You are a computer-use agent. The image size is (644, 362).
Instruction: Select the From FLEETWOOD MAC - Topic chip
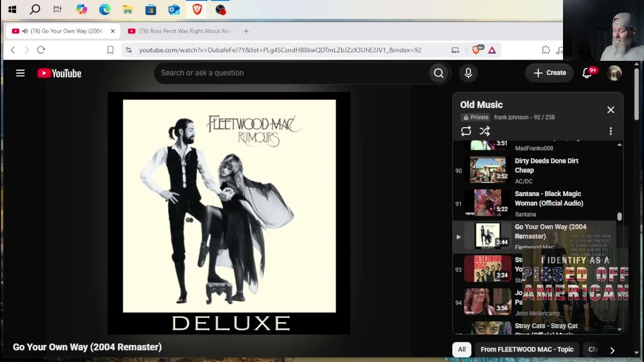[527, 349]
